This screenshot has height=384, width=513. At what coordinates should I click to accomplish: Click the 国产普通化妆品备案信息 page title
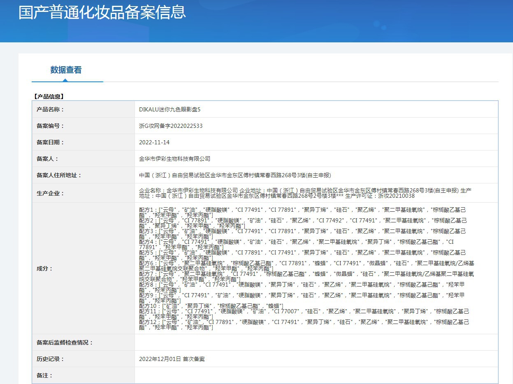[x=102, y=12]
